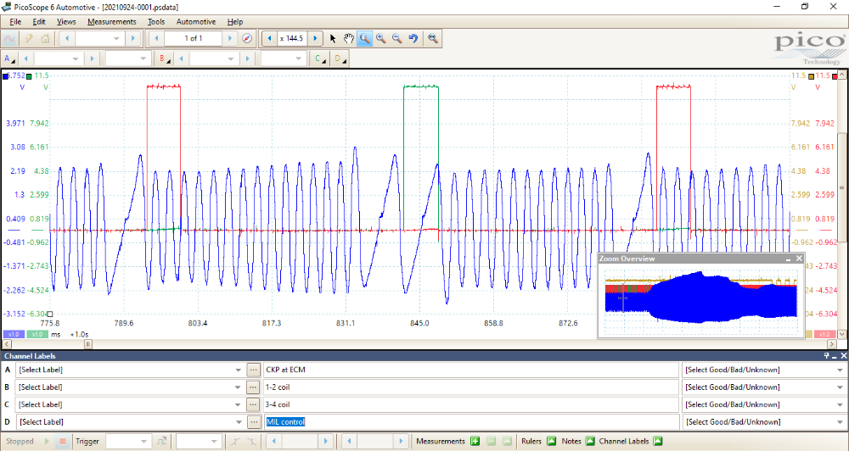Pin the Channel Labels panel

click(x=827, y=356)
